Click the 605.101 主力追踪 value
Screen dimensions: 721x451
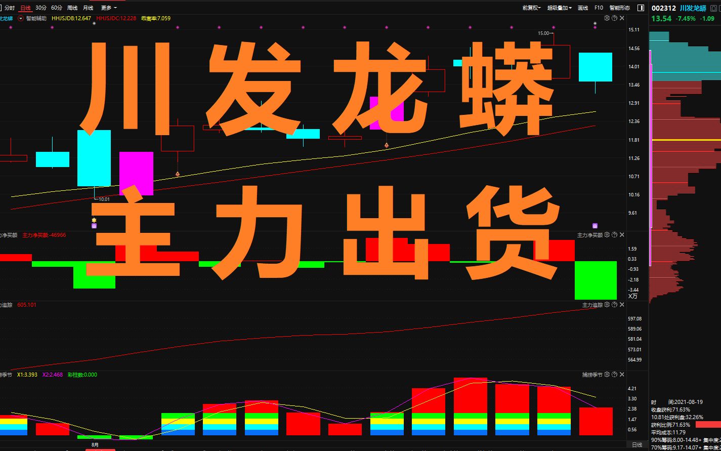(x=27, y=305)
